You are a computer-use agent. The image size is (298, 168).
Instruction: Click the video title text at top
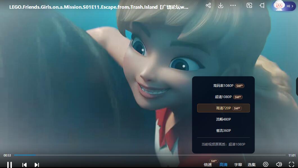(x=99, y=7)
